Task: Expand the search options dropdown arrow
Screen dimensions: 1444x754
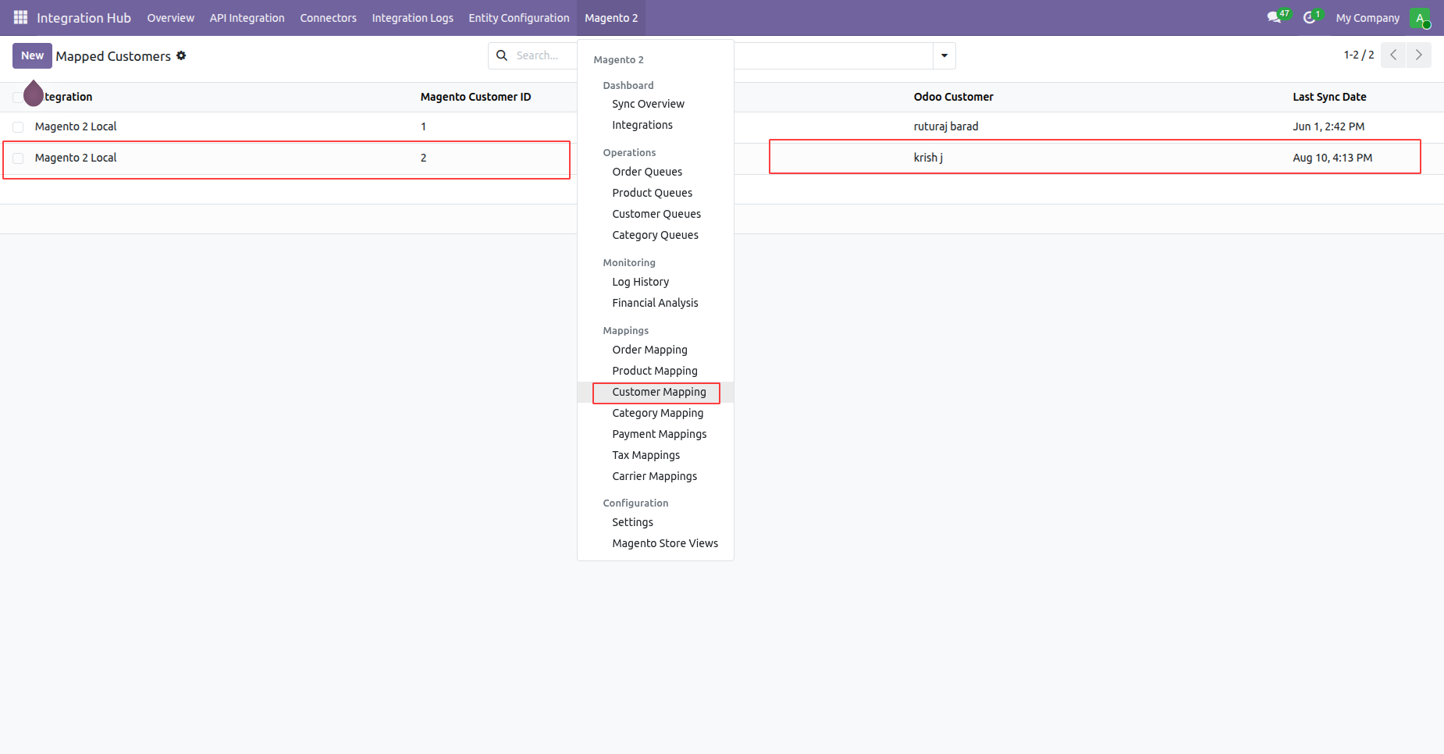Action: 944,55
